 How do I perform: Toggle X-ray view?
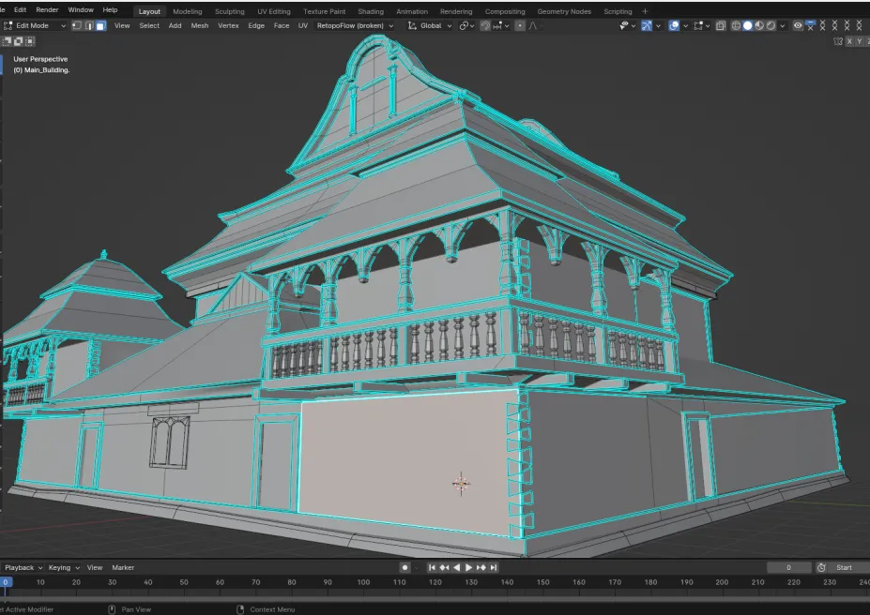[x=720, y=25]
